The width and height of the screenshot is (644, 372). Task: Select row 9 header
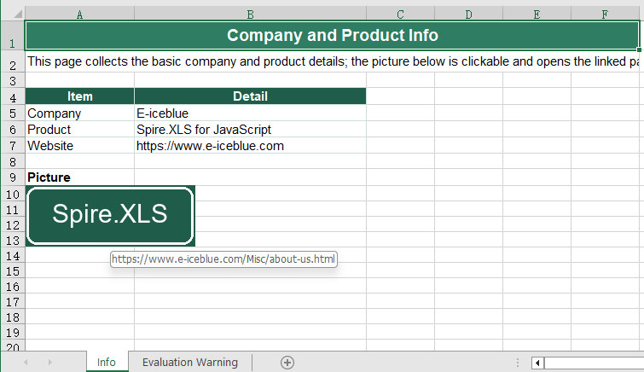click(x=13, y=177)
